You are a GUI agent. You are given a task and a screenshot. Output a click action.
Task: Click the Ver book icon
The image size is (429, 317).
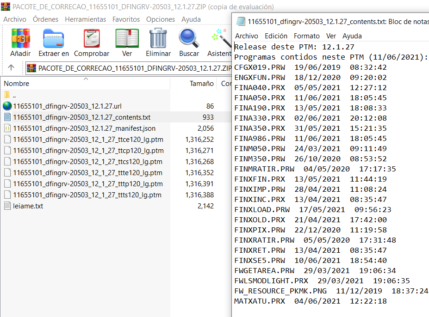point(127,38)
